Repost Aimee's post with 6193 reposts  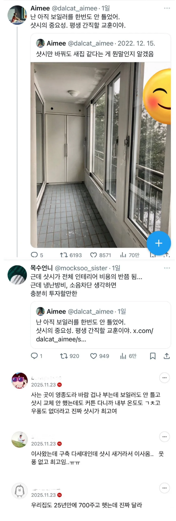(x=64, y=255)
